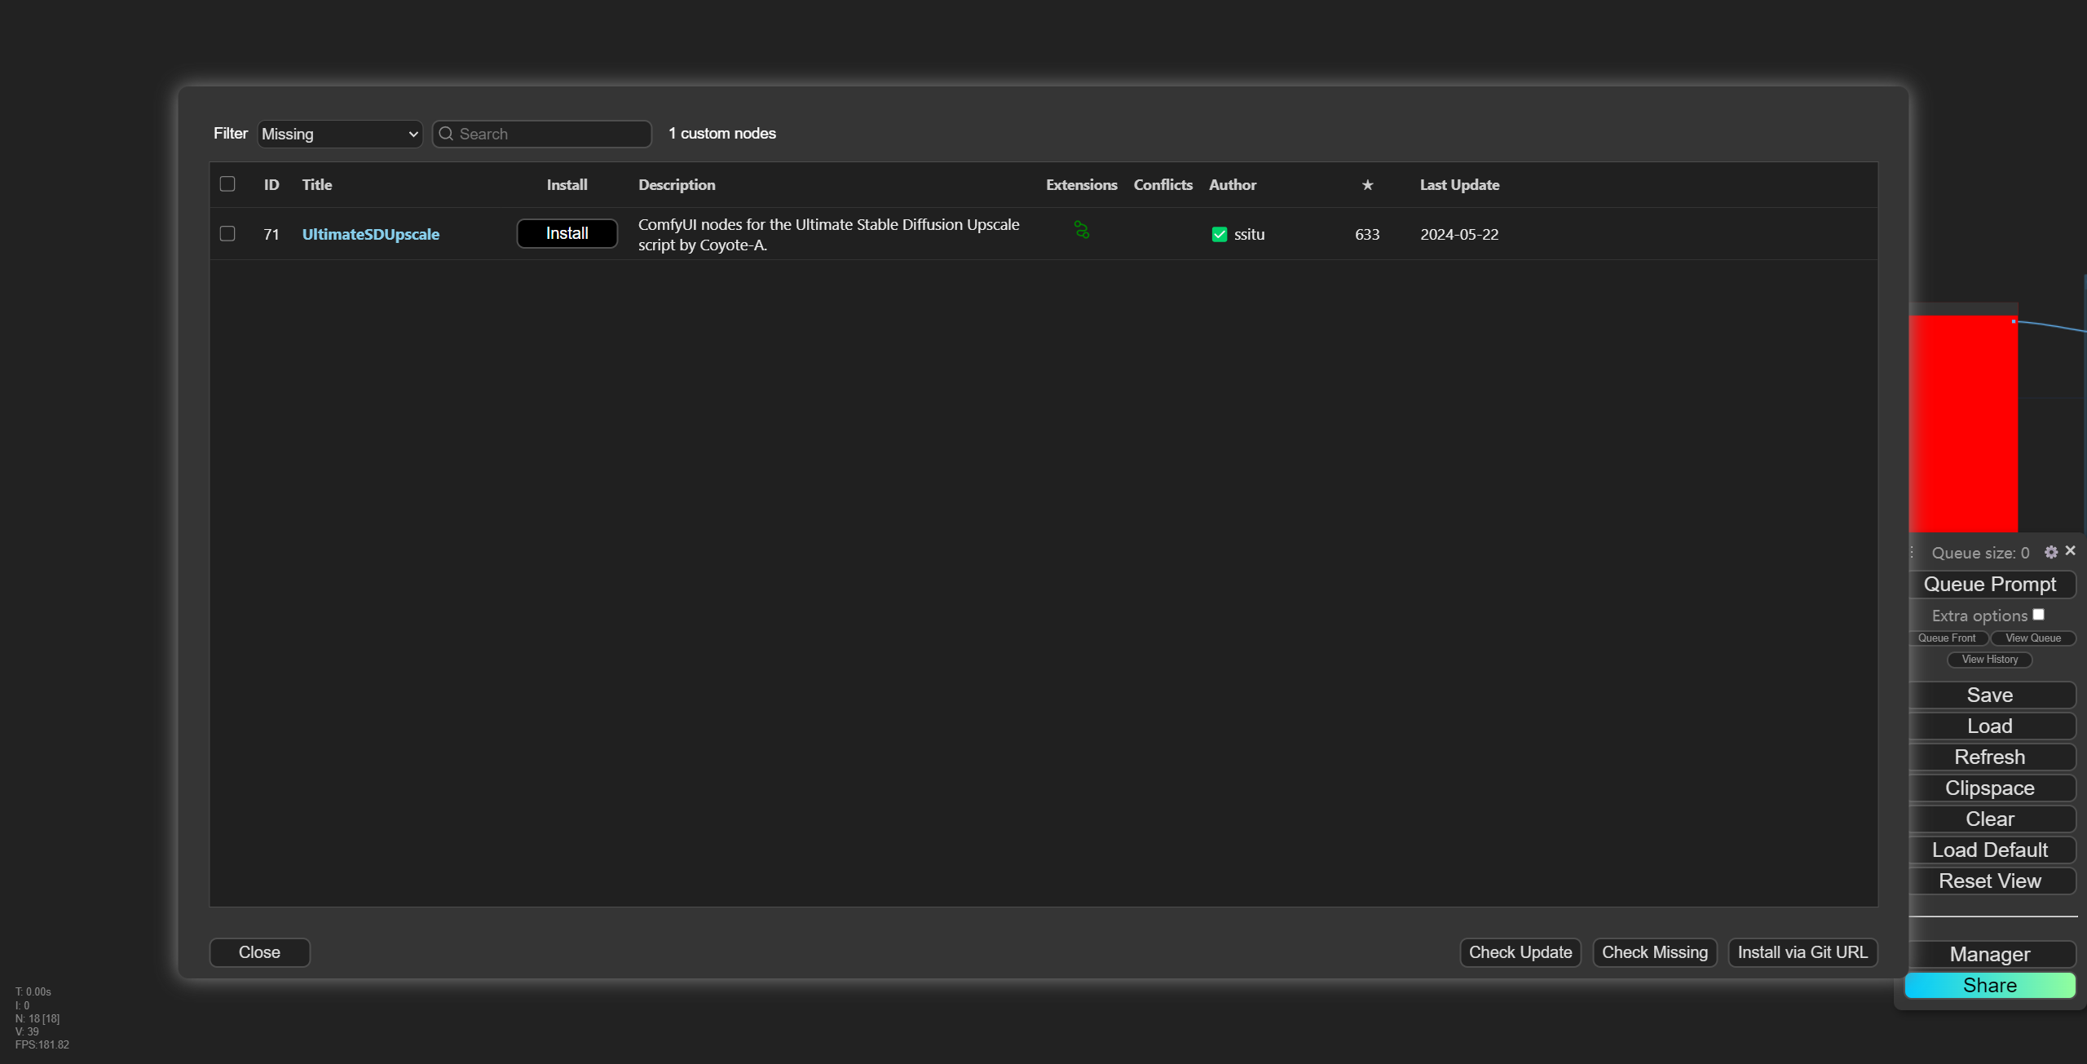Enable the Extra options checkbox

[x=2038, y=615]
